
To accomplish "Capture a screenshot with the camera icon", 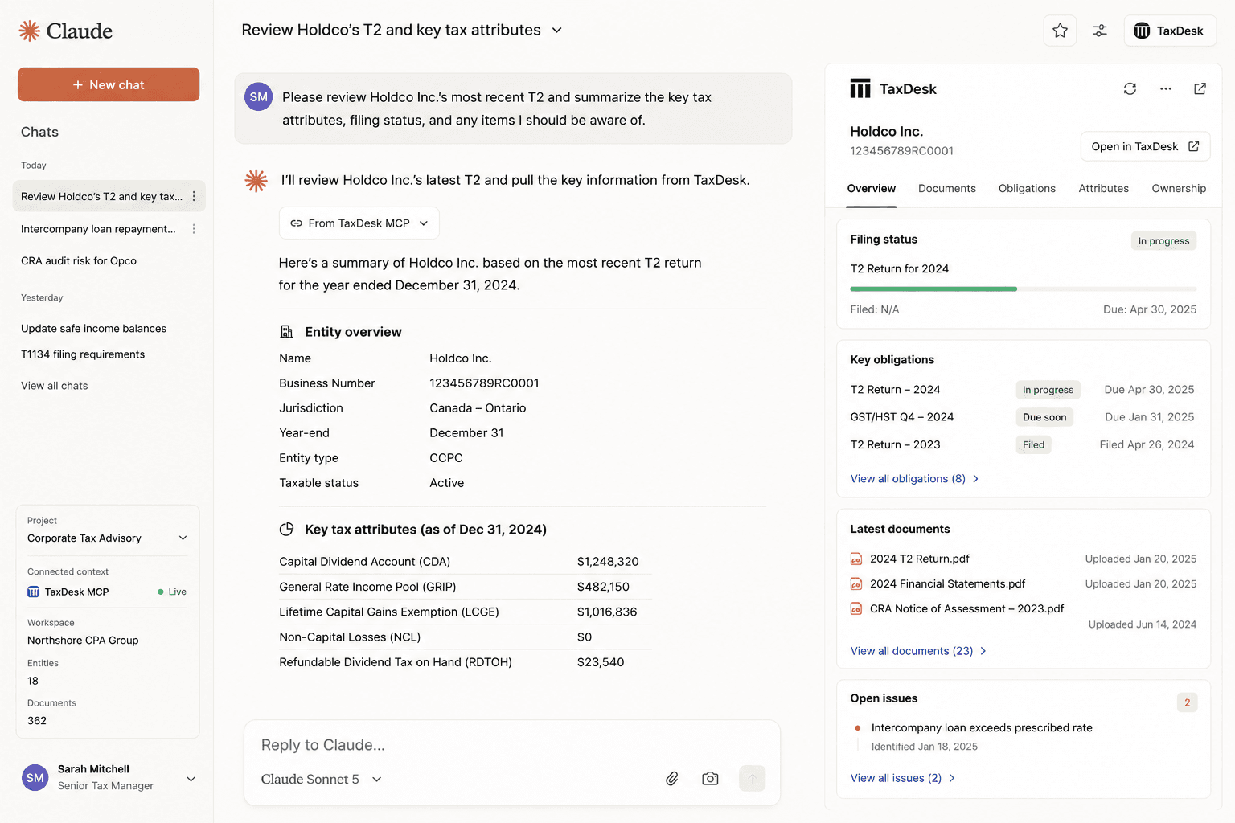I will point(710,778).
